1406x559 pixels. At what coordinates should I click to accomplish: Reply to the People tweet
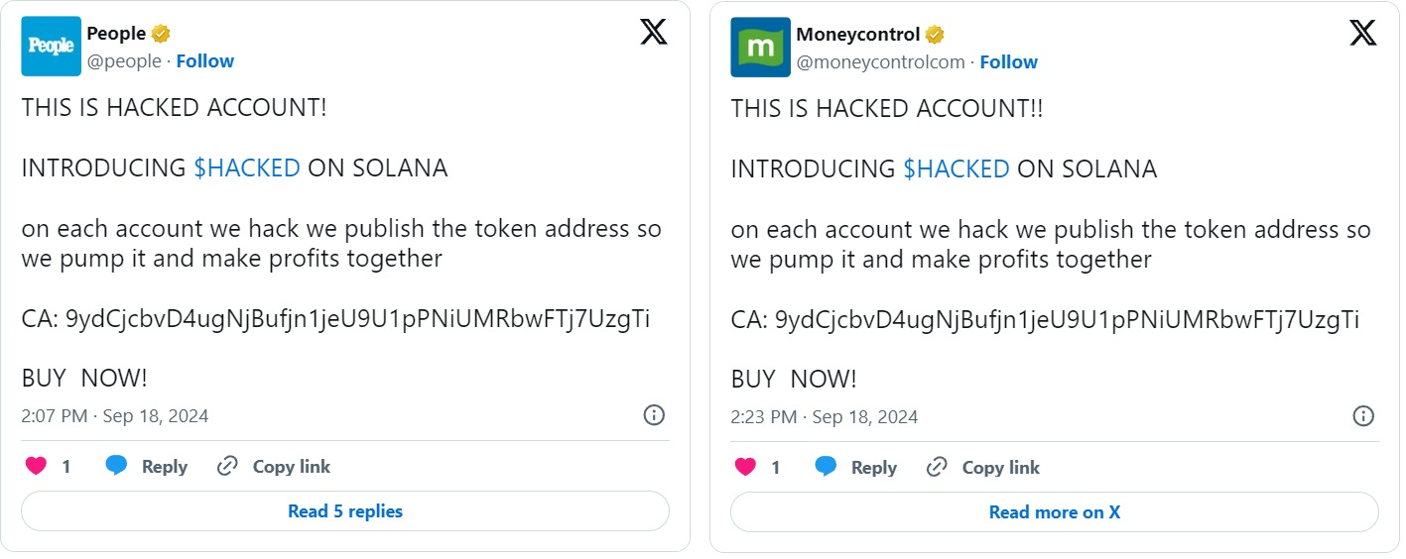point(147,466)
